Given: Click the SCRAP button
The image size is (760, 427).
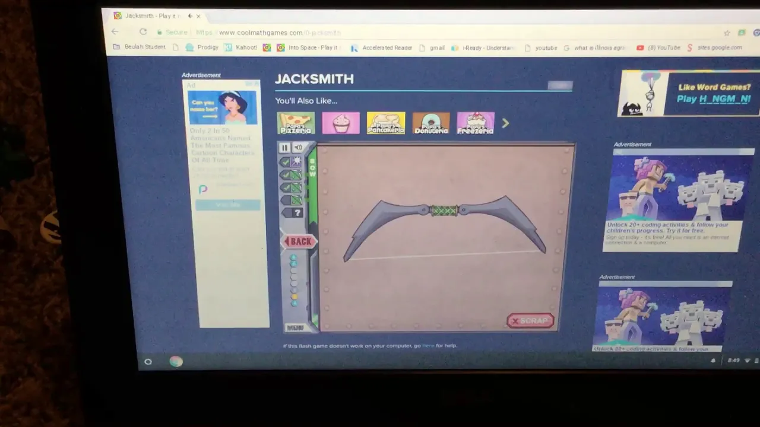Looking at the screenshot, I should click(x=530, y=320).
